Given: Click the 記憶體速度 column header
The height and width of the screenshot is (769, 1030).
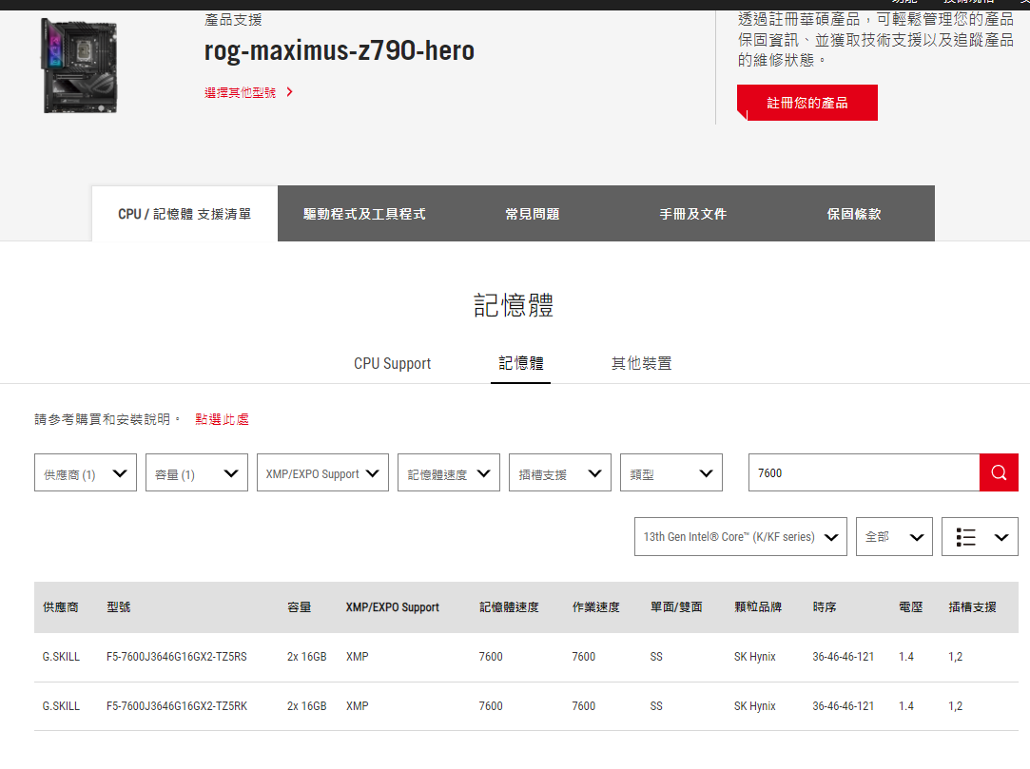Looking at the screenshot, I should (x=509, y=606).
